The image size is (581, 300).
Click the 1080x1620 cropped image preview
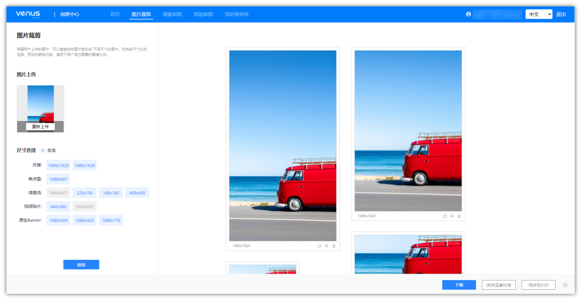click(x=408, y=131)
